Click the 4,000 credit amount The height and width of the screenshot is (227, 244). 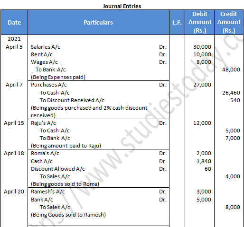[233, 176]
